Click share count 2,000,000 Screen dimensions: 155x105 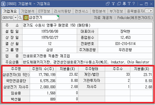[48, 87]
